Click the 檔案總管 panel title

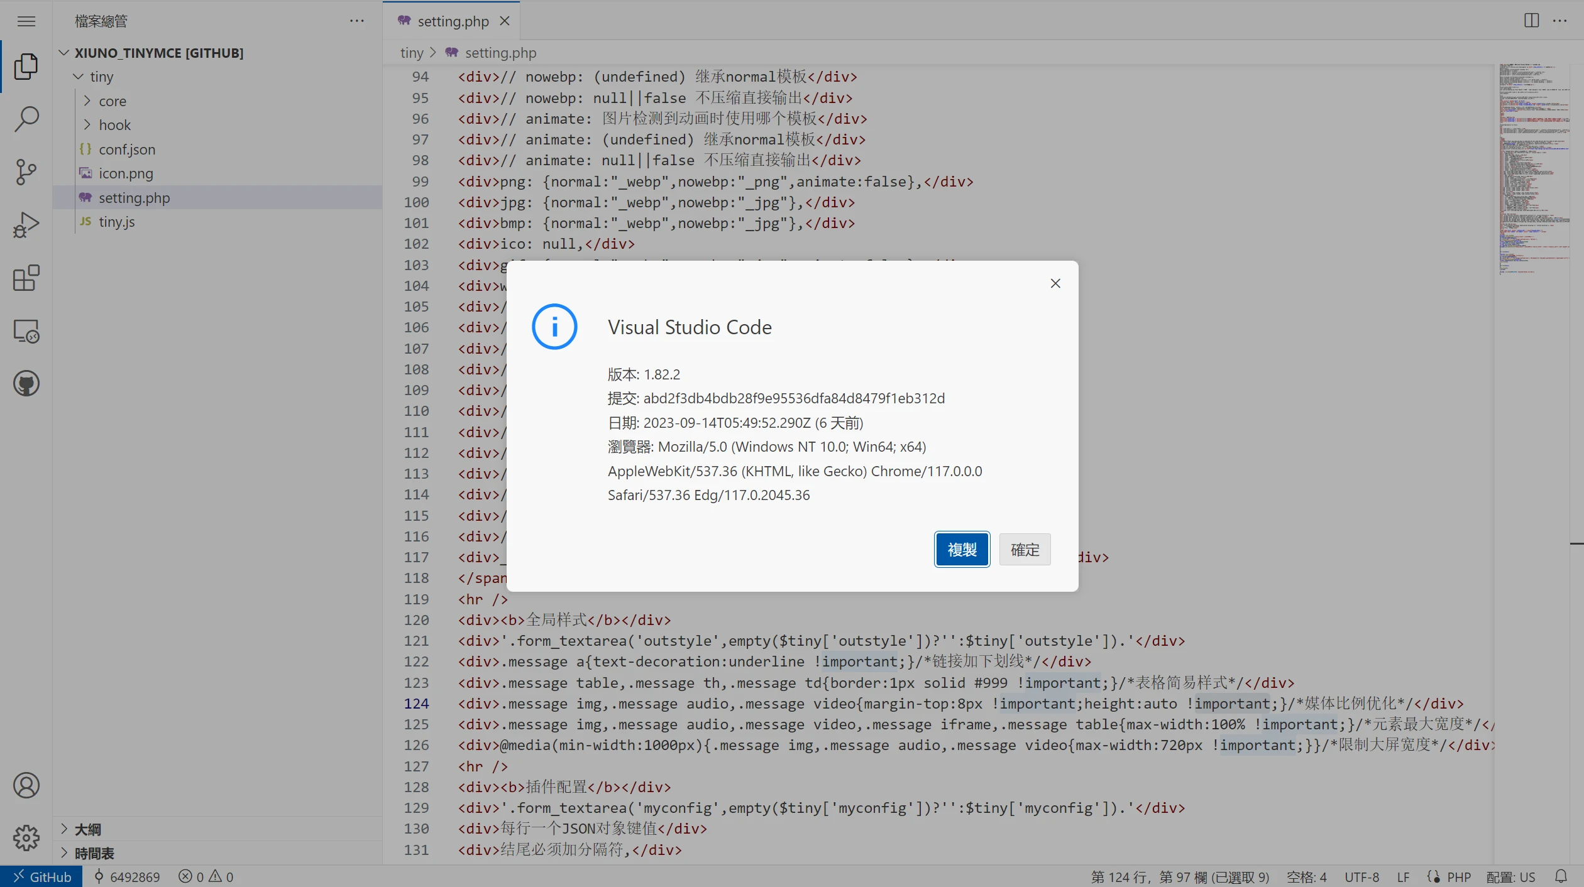(101, 21)
